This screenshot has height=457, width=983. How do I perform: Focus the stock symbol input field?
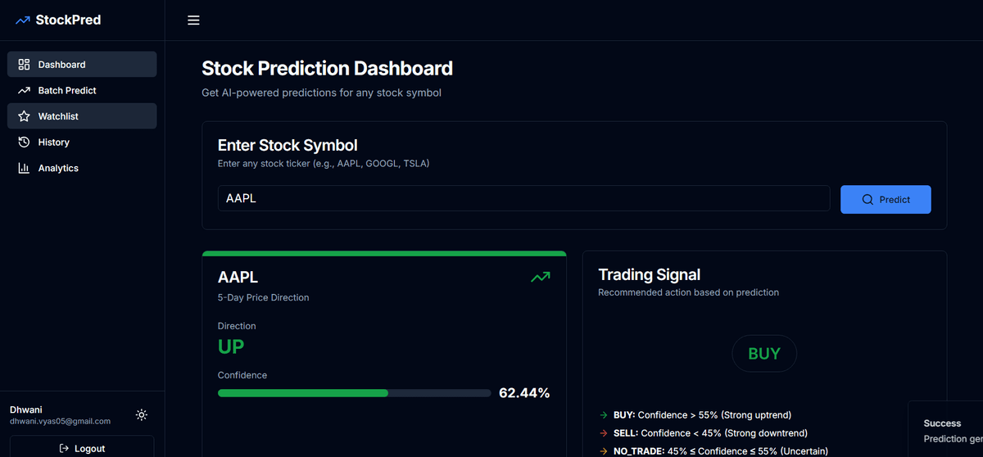[523, 199]
